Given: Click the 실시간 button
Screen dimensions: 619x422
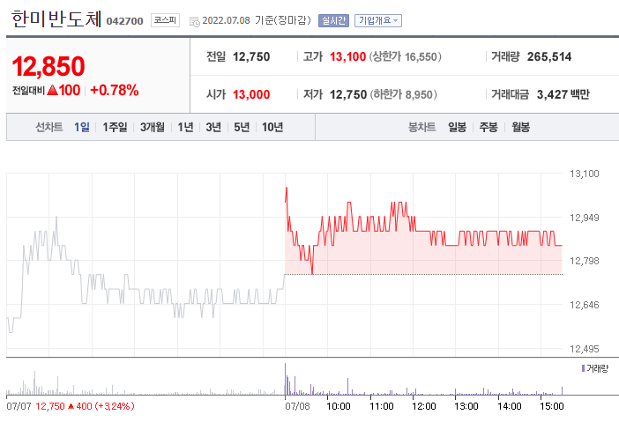Looking at the screenshot, I should 333,20.
